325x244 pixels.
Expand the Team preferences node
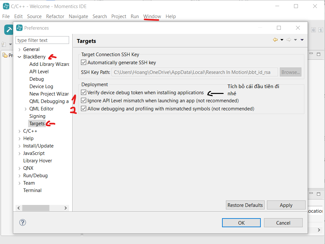coord(19,183)
